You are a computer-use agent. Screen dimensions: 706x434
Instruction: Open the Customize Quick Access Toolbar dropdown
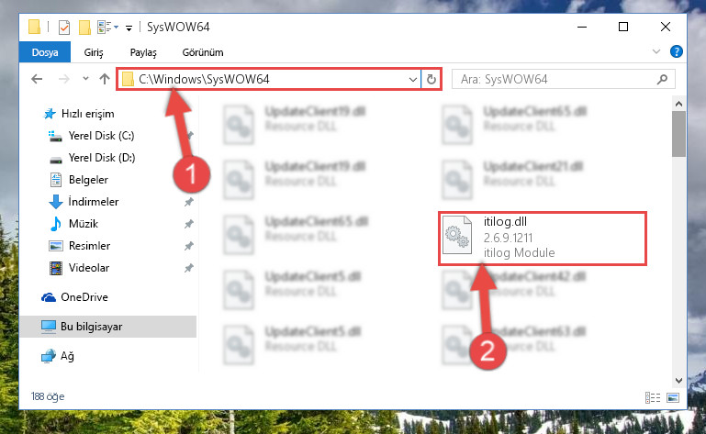point(129,28)
